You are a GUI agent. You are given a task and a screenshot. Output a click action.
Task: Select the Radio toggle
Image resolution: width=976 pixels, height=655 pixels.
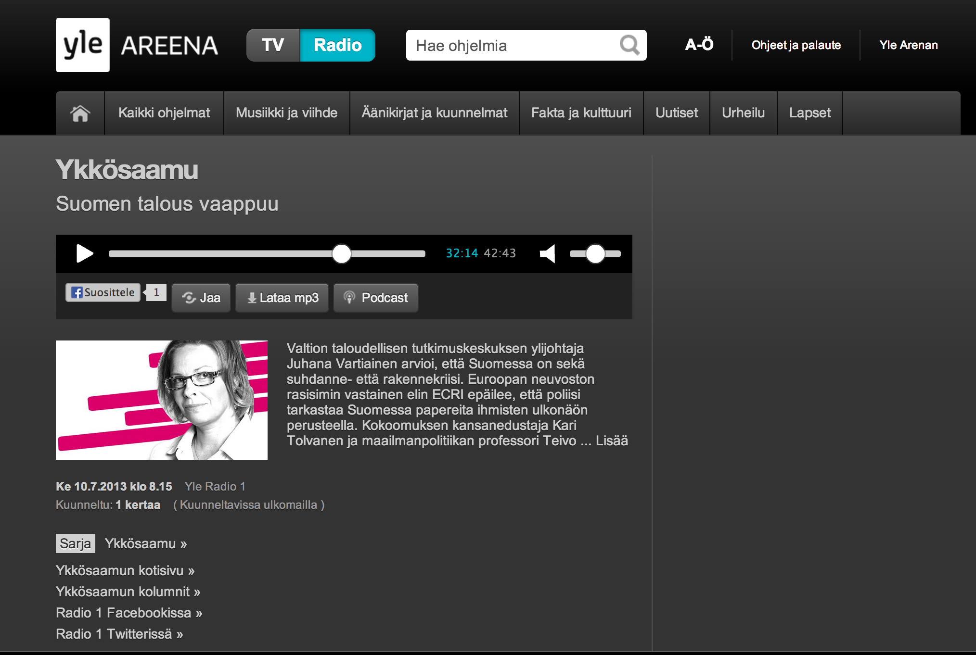pyautogui.click(x=337, y=45)
